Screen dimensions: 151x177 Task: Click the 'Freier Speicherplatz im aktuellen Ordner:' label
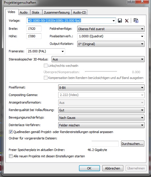(37, 150)
